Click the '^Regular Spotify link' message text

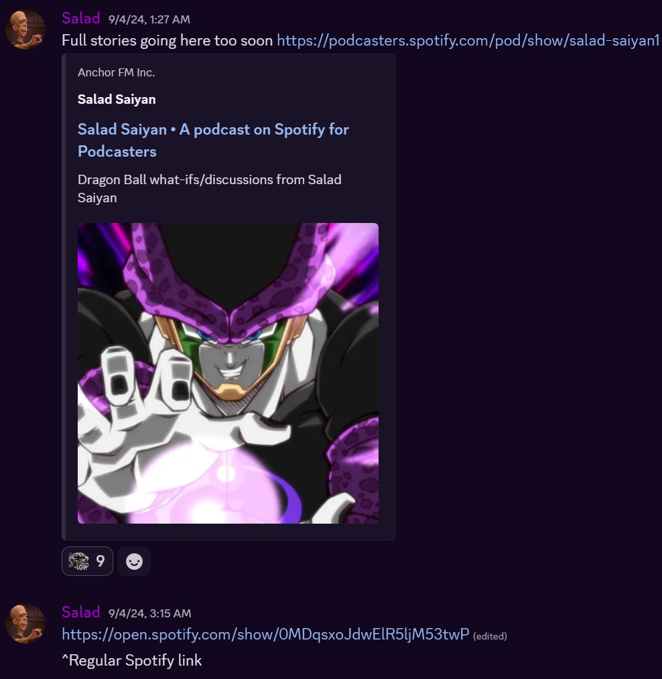click(x=132, y=660)
